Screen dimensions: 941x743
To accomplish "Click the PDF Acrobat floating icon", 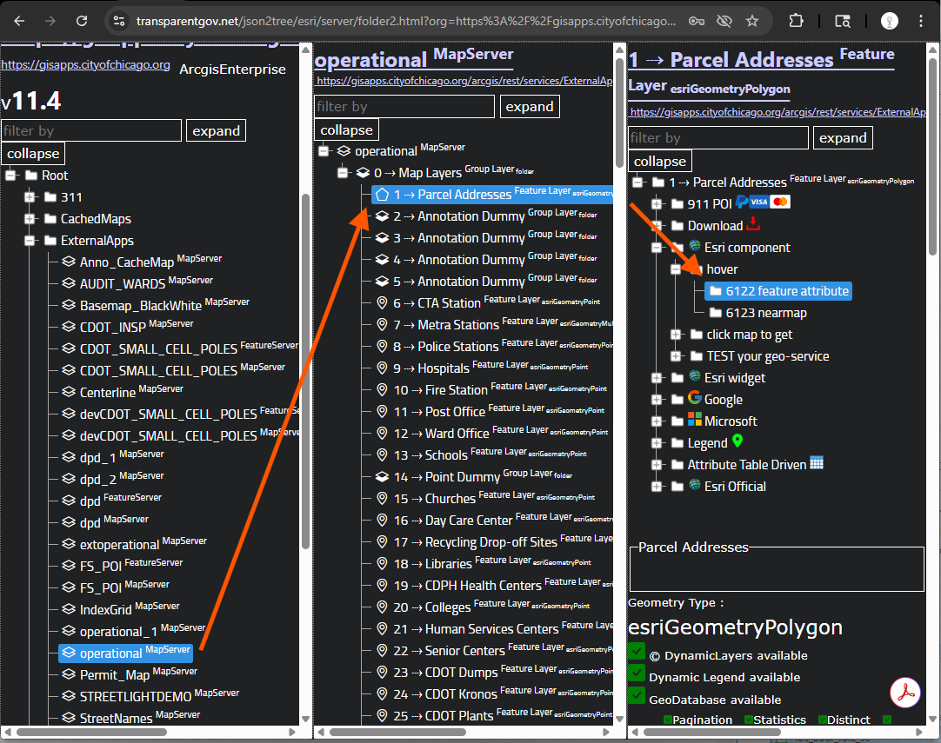I will (905, 692).
